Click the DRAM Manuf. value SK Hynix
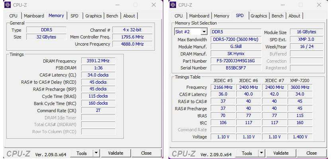This screenshot has height=159, width=331. click(x=236, y=54)
